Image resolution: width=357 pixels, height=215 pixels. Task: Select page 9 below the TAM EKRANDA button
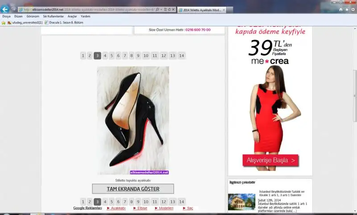138,202
